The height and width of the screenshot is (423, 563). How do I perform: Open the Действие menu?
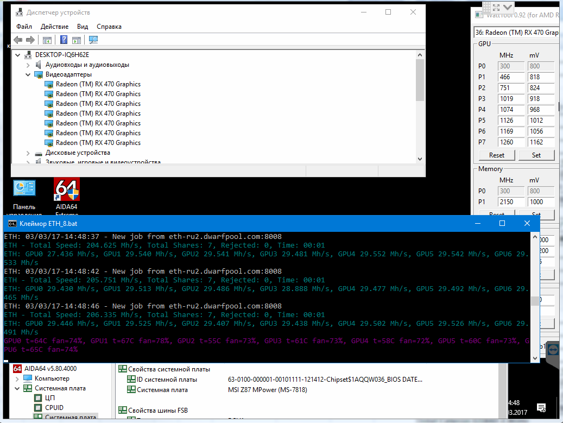point(54,27)
